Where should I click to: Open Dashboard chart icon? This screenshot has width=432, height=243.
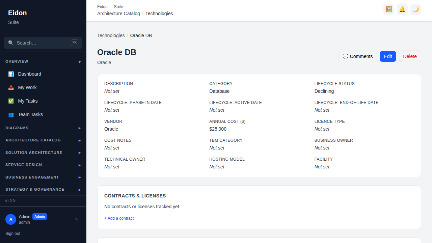click(x=11, y=74)
